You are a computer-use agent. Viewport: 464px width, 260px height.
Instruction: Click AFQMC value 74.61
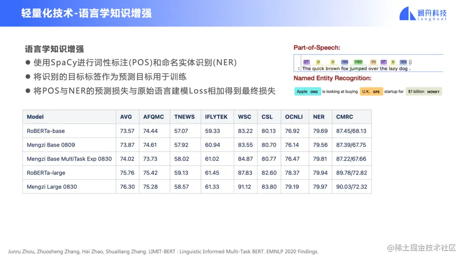(150, 145)
